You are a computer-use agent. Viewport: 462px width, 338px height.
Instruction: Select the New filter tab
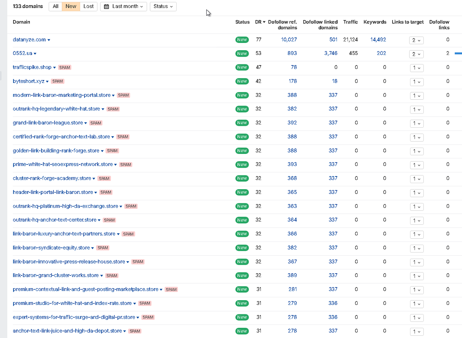[71, 7]
